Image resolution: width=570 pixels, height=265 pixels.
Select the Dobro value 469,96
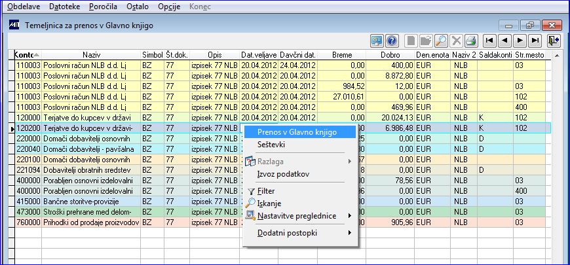390,107
